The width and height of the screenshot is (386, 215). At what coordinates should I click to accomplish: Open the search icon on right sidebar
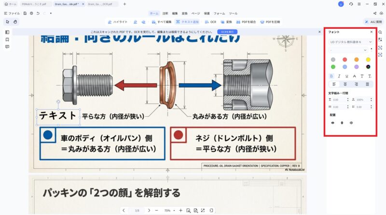click(380, 32)
